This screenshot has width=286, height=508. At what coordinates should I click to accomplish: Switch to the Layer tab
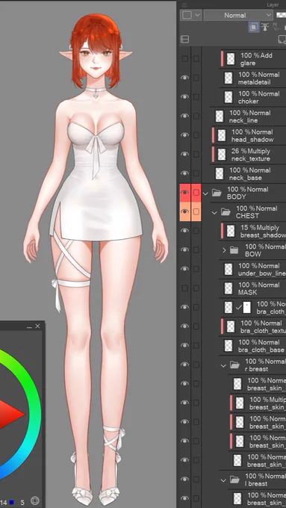pos(273,5)
